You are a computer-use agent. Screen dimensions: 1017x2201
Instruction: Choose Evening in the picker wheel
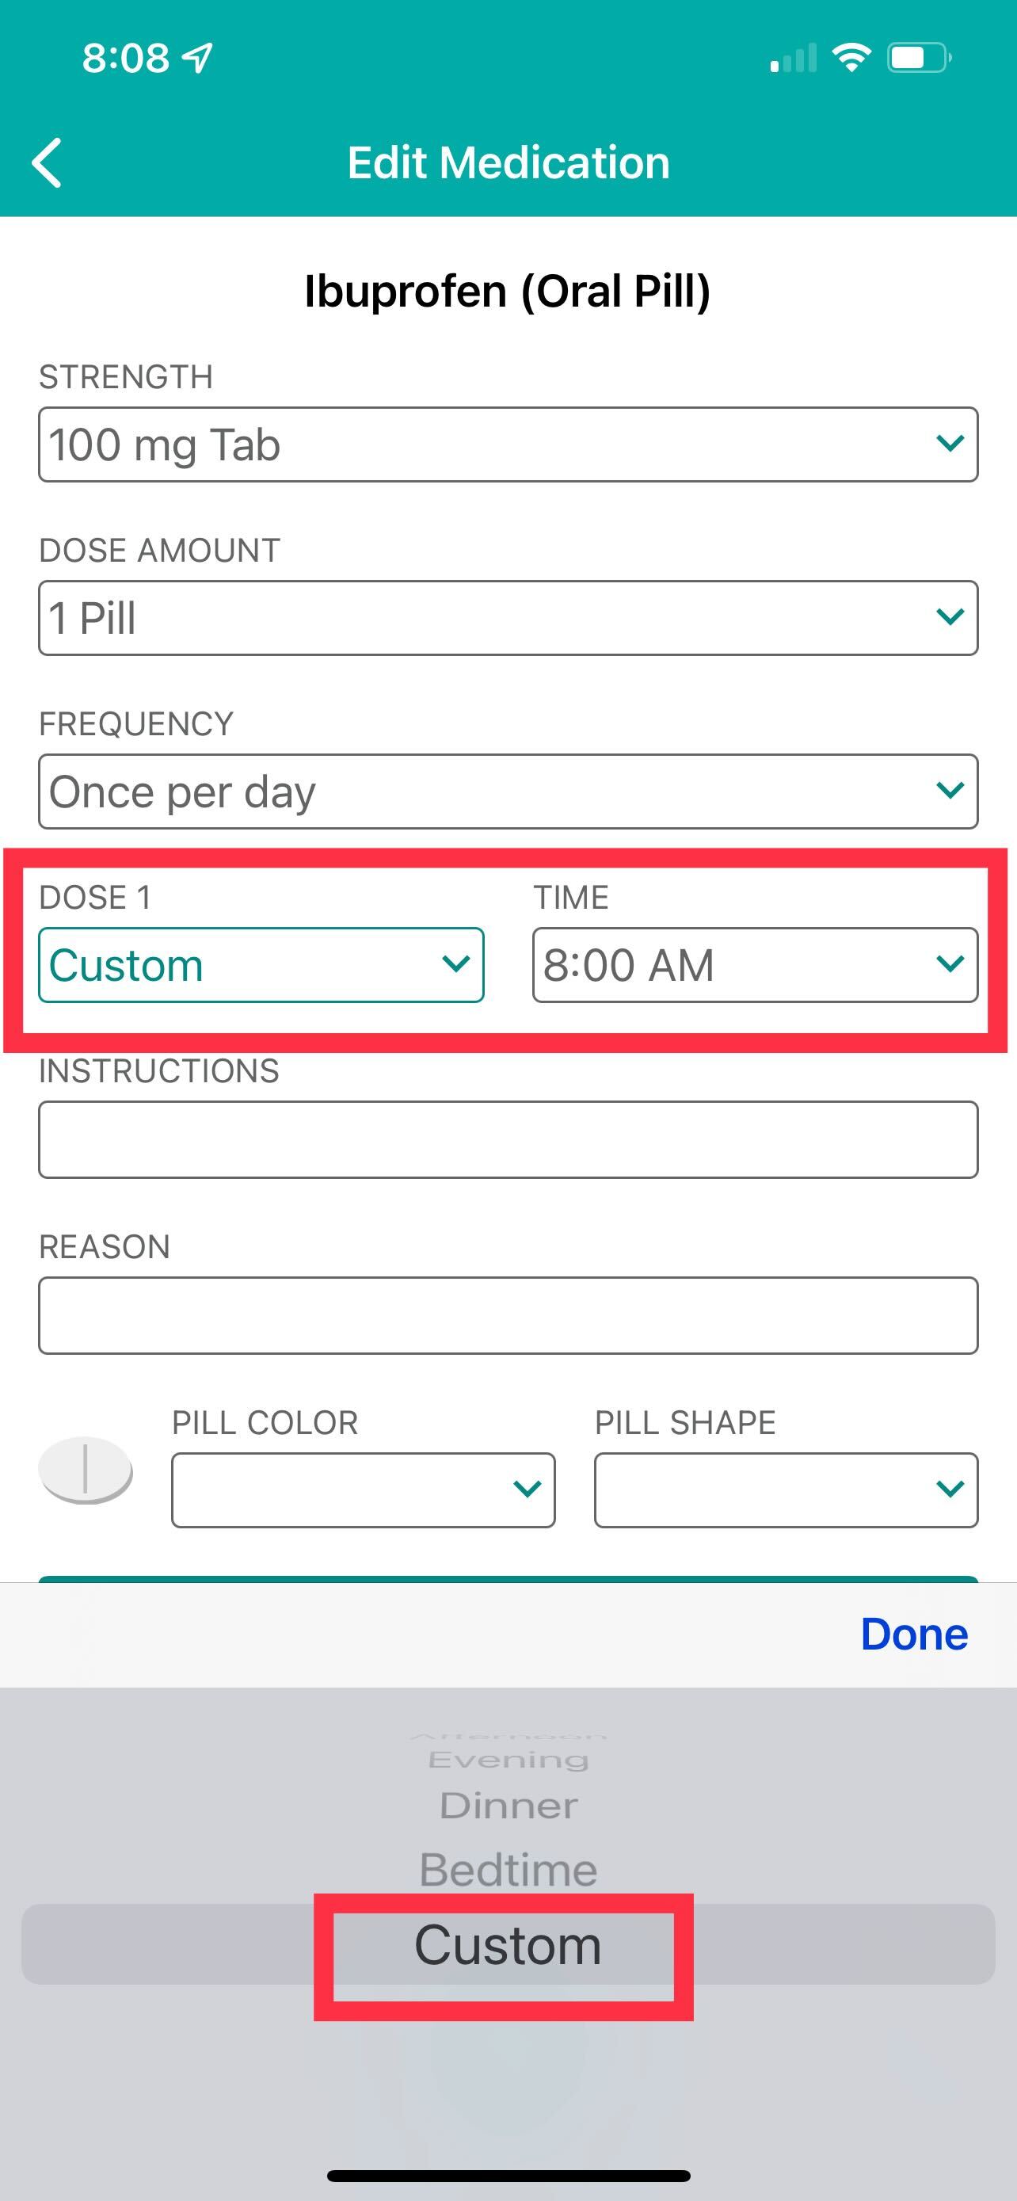coord(508,1759)
